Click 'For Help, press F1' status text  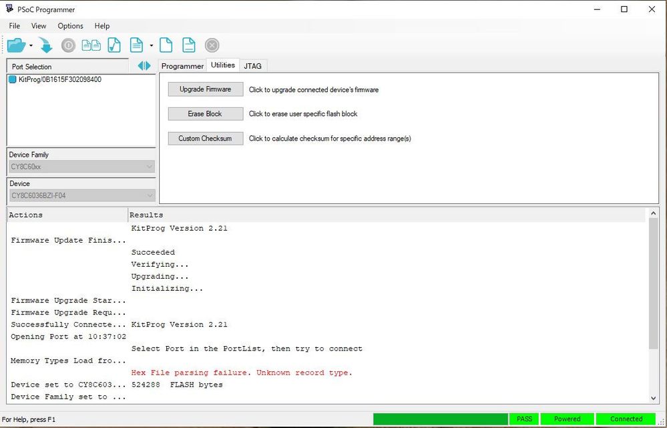29,419
